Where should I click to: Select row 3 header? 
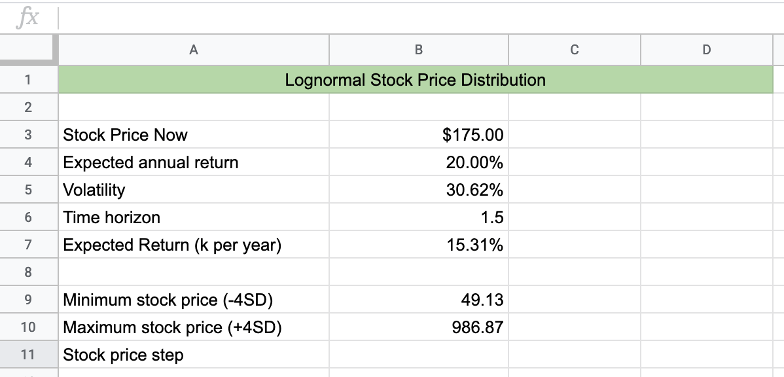pos(29,134)
